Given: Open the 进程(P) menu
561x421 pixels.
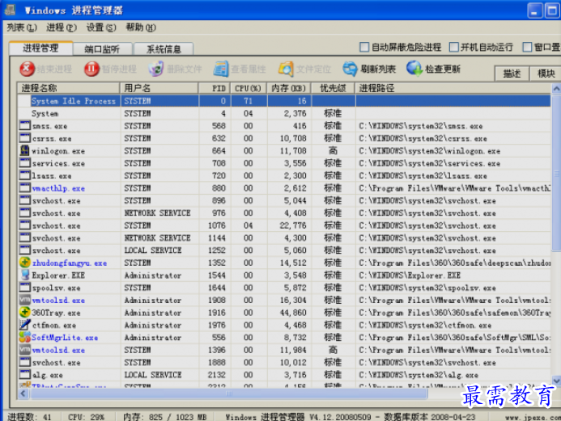Looking at the screenshot, I should pyautogui.click(x=62, y=27).
